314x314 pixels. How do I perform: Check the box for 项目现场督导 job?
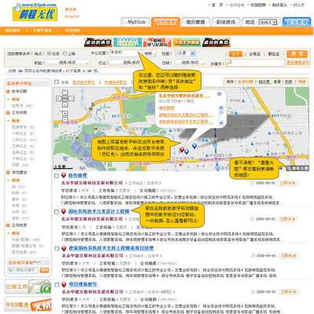tap(57, 285)
